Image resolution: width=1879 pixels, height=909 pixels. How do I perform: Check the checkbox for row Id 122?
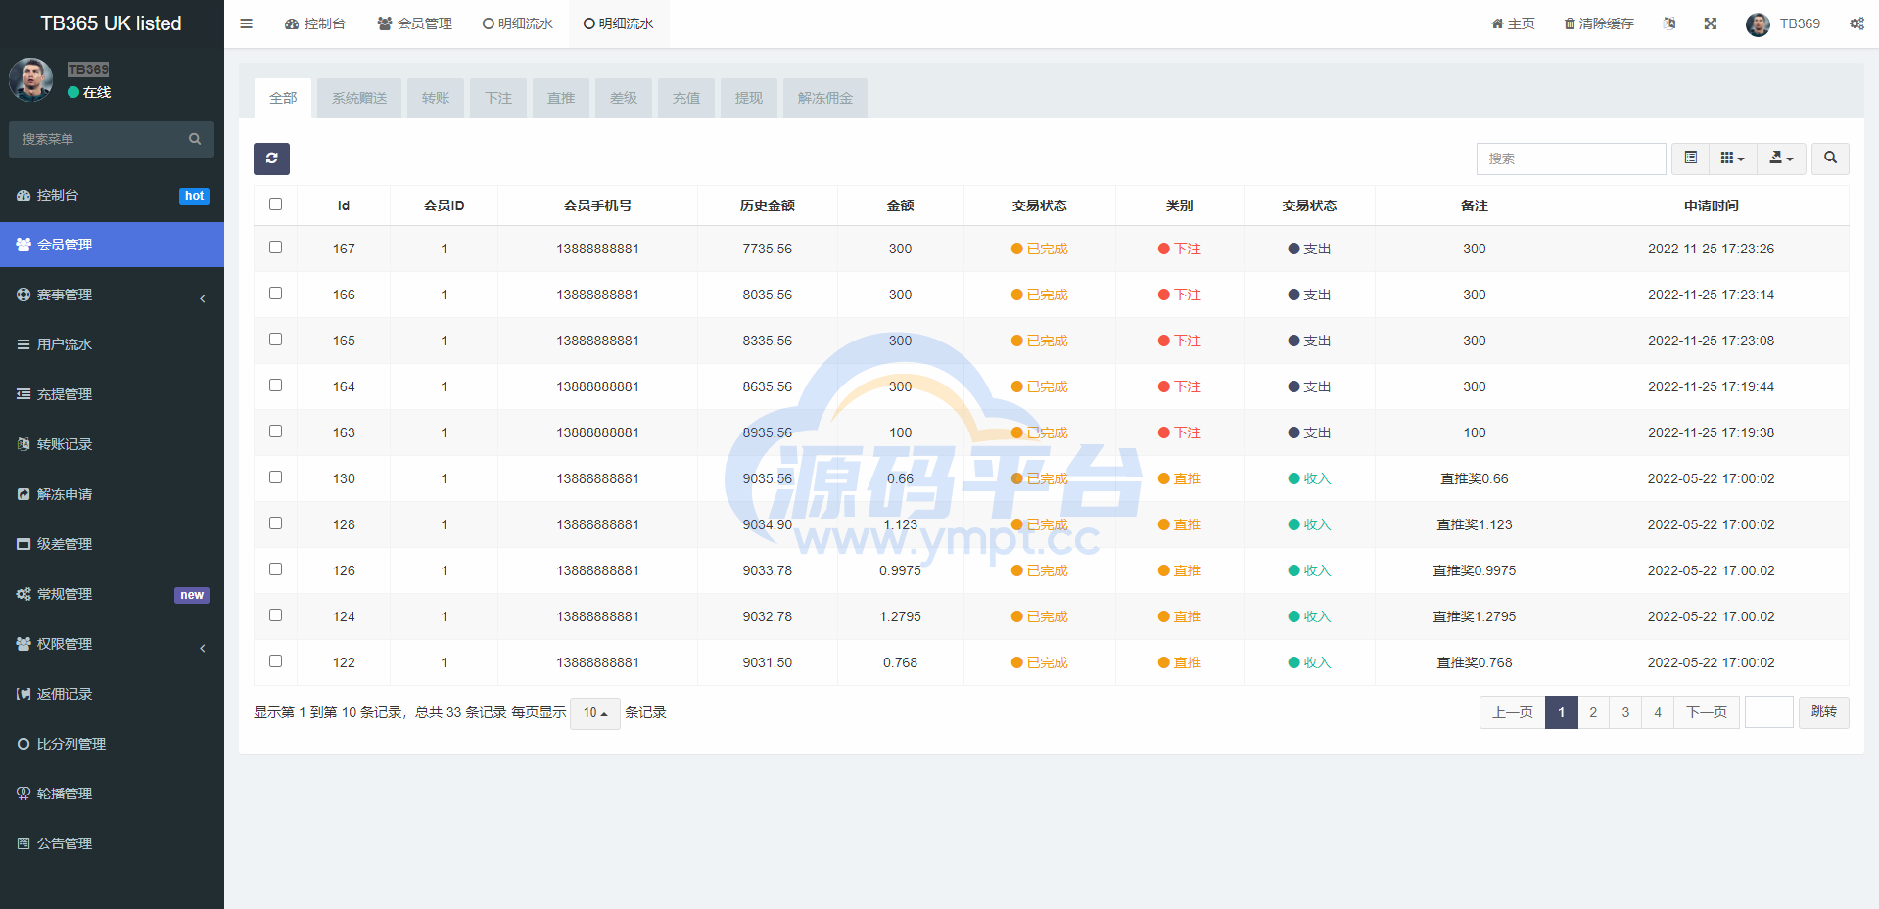point(275,661)
